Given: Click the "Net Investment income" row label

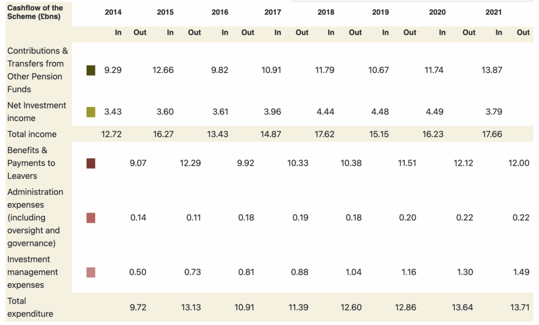Looking at the screenshot, I should pos(37,111).
